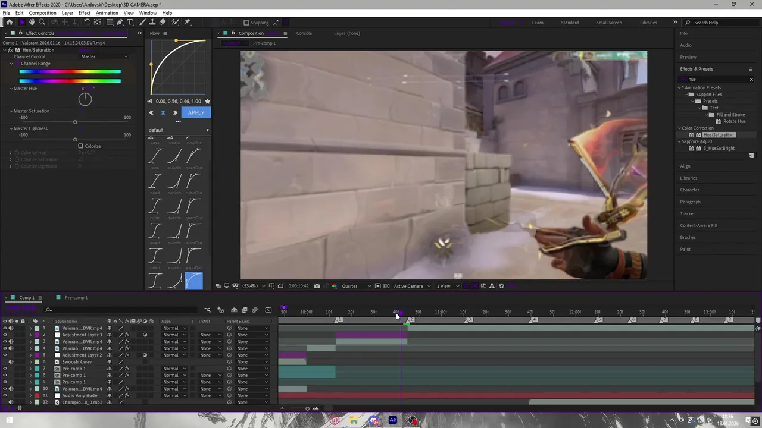Open the Composition menu
Viewport: 762px width, 428px height.
[x=43, y=13]
